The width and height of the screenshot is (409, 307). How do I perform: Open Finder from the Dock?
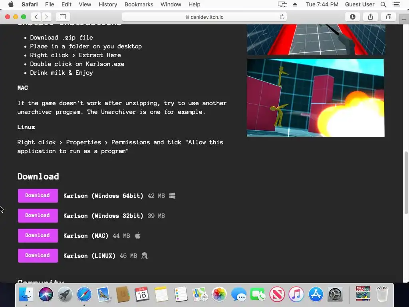pyautogui.click(x=26, y=294)
